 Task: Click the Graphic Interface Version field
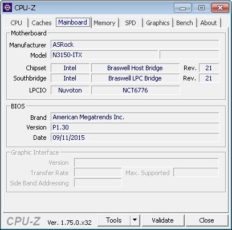(146, 163)
